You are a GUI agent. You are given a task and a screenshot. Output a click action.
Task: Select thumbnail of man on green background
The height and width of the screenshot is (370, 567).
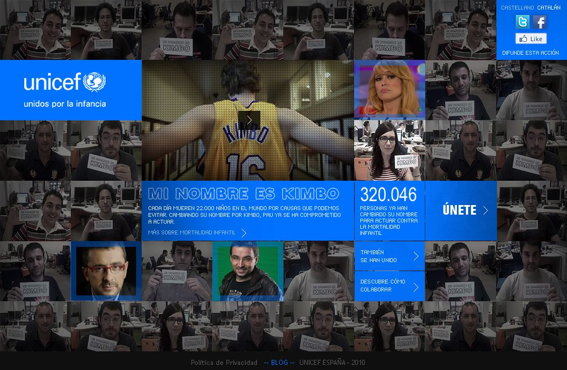point(248,271)
